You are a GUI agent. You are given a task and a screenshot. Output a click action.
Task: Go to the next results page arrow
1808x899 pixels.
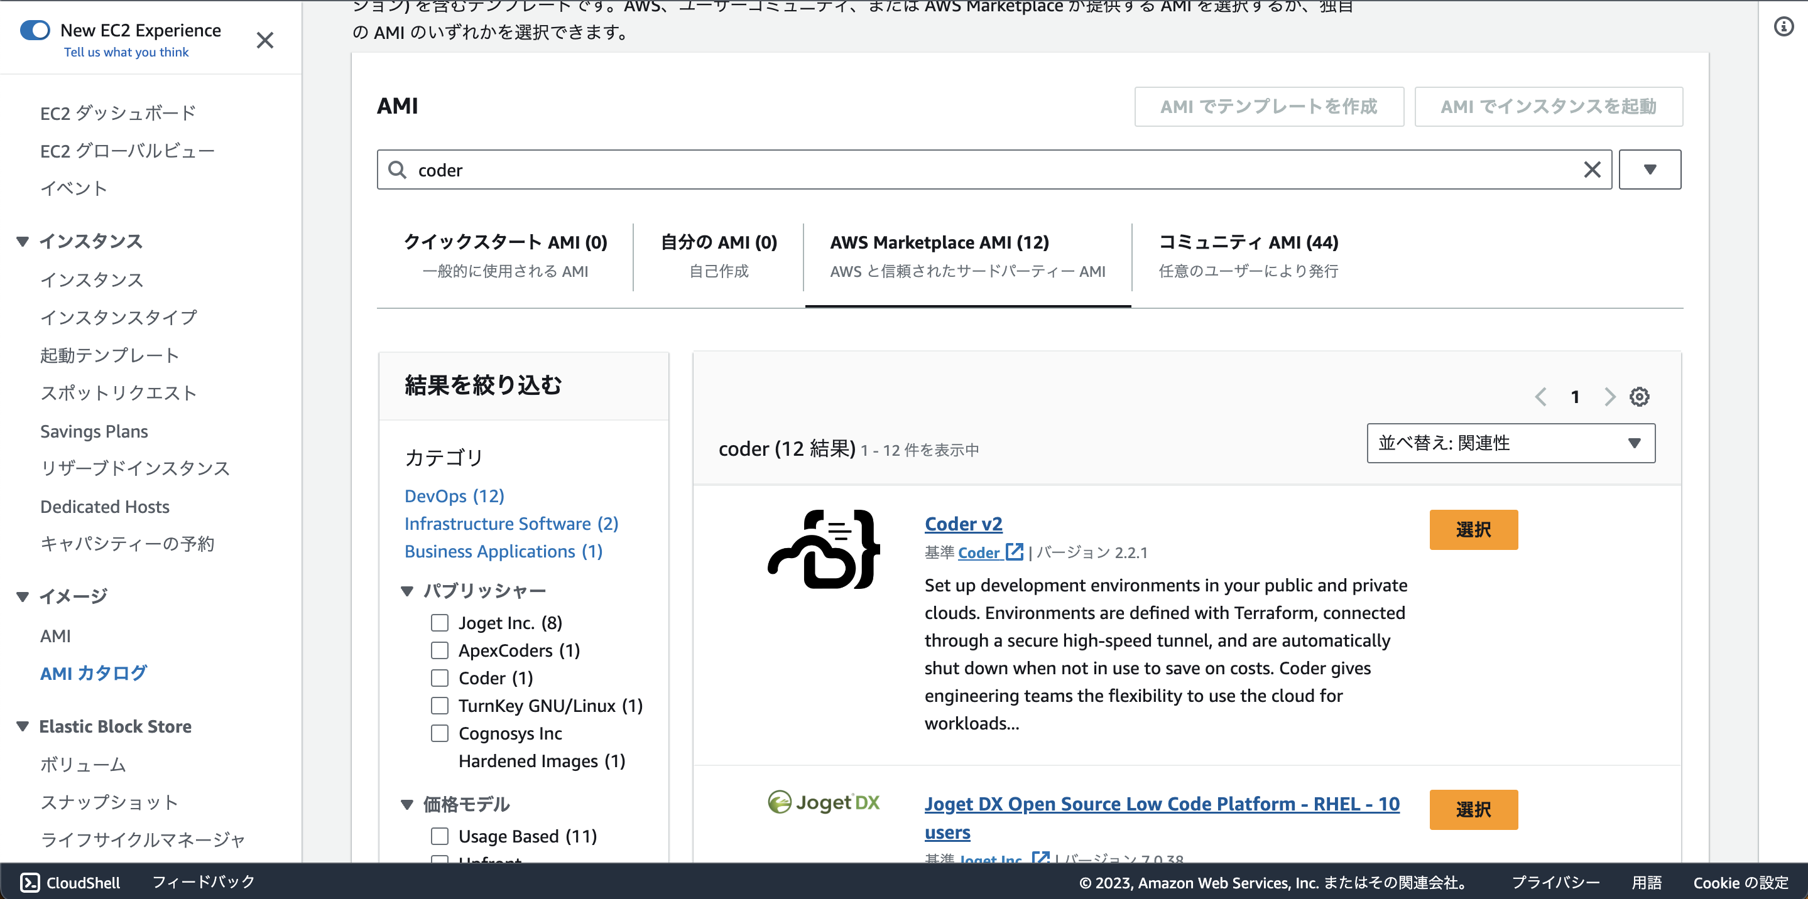(x=1609, y=396)
